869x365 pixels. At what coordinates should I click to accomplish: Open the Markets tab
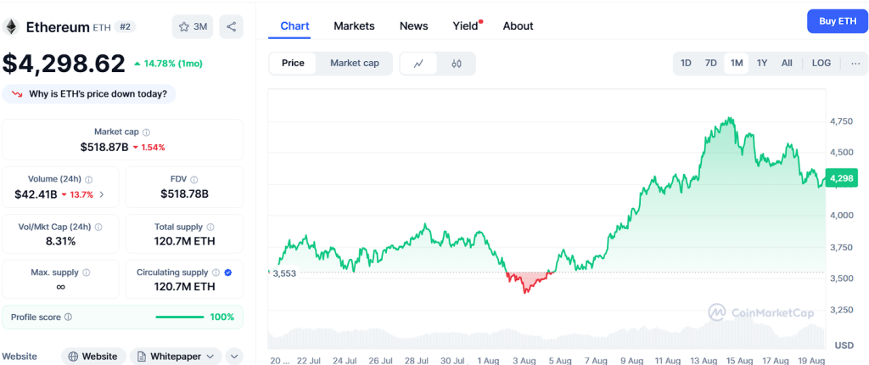354,26
